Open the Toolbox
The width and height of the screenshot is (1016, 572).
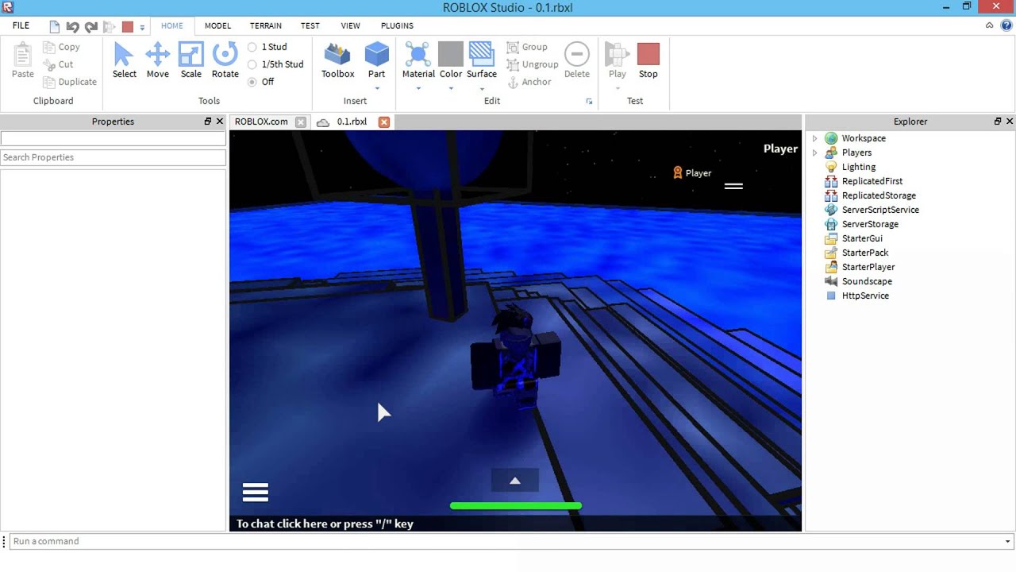337,60
